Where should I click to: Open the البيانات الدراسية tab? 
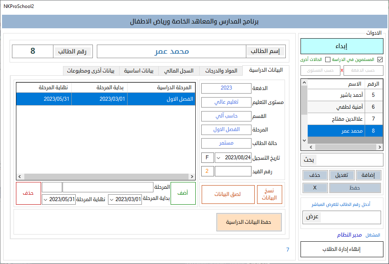point(266,70)
